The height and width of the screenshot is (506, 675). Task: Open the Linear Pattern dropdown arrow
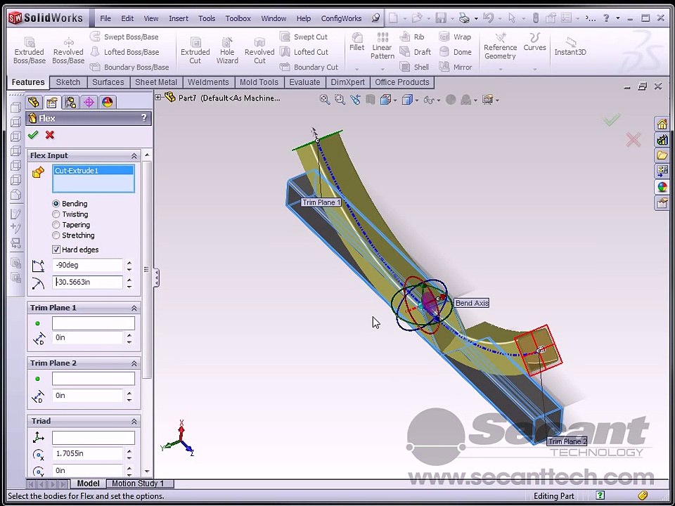click(382, 70)
